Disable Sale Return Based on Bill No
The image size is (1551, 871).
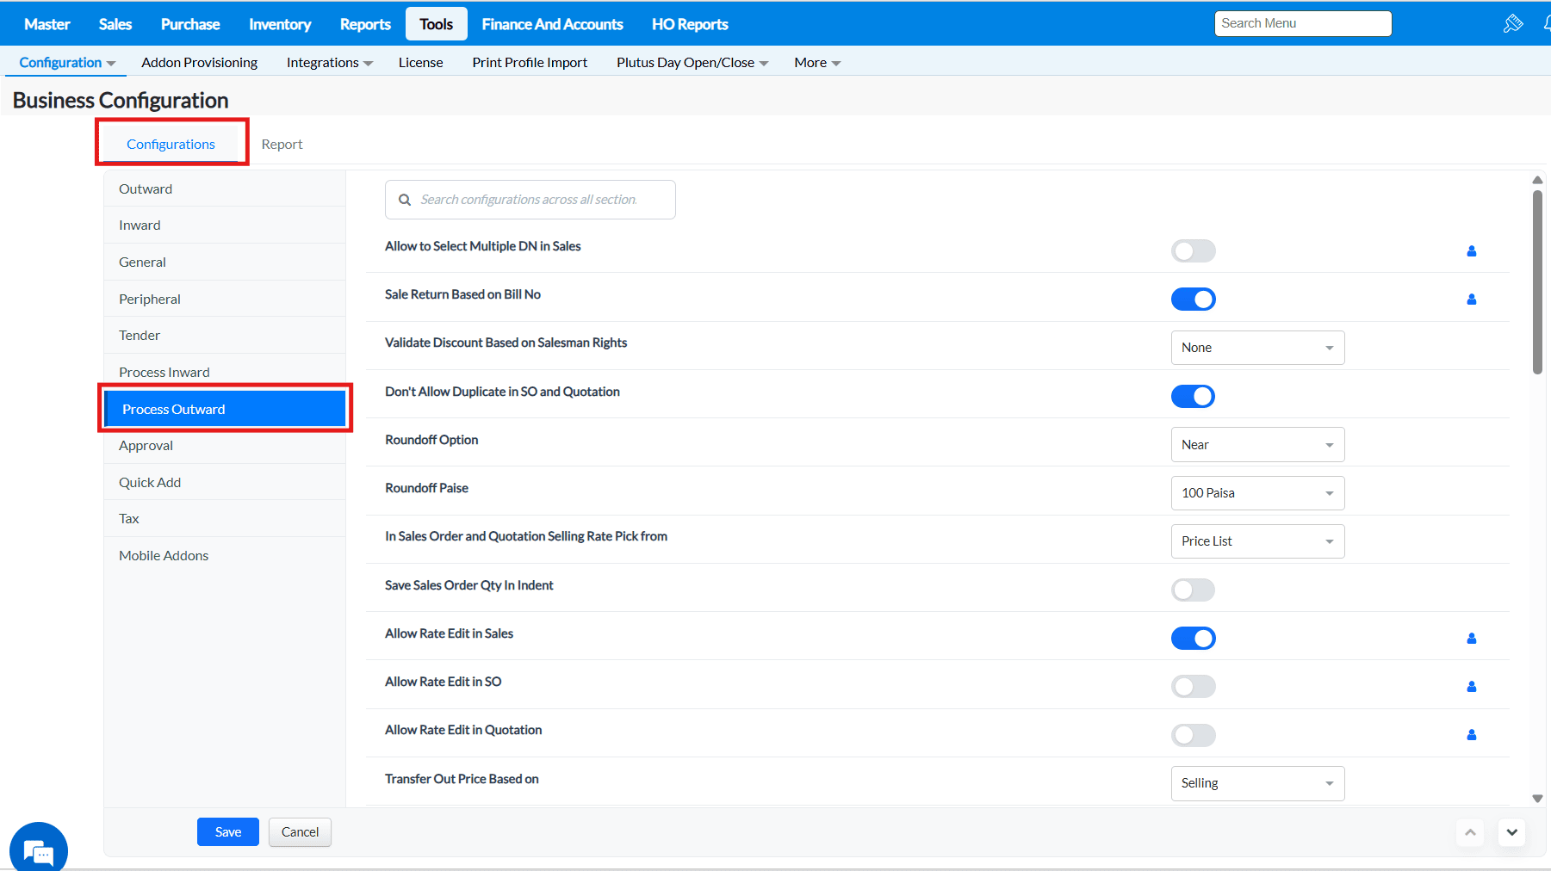tap(1194, 300)
